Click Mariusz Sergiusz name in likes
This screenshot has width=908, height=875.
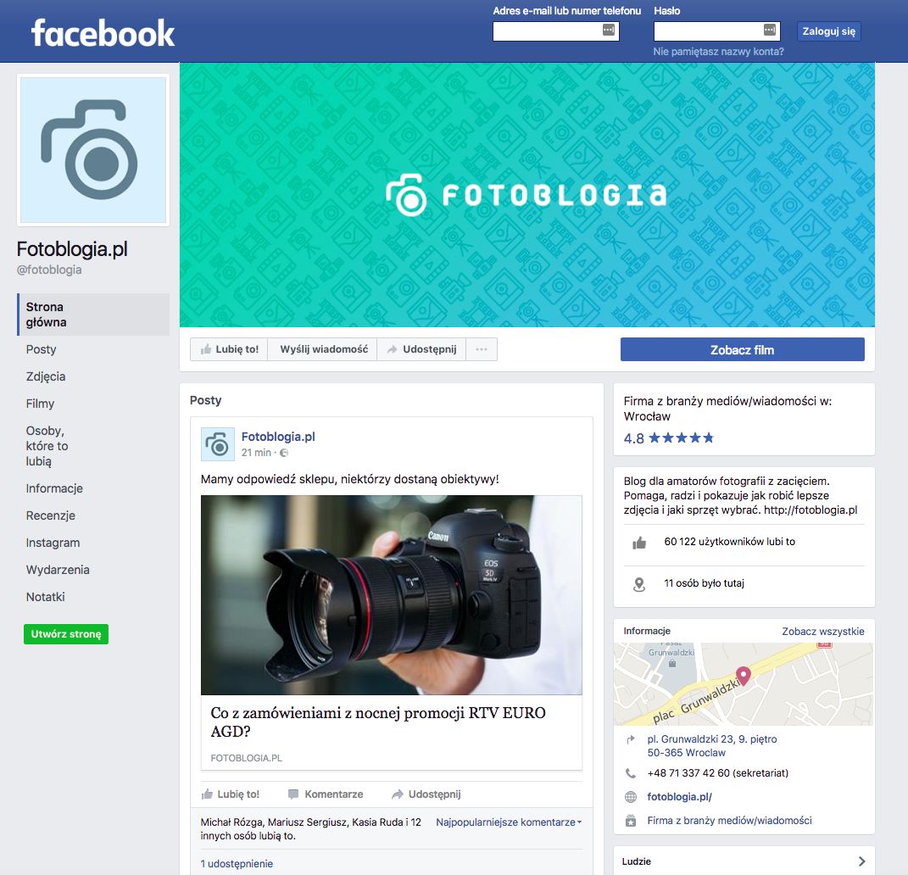pyautogui.click(x=307, y=822)
